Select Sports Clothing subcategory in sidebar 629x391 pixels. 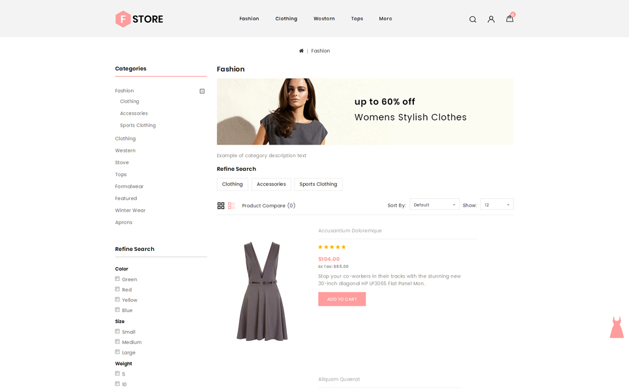coord(138,126)
